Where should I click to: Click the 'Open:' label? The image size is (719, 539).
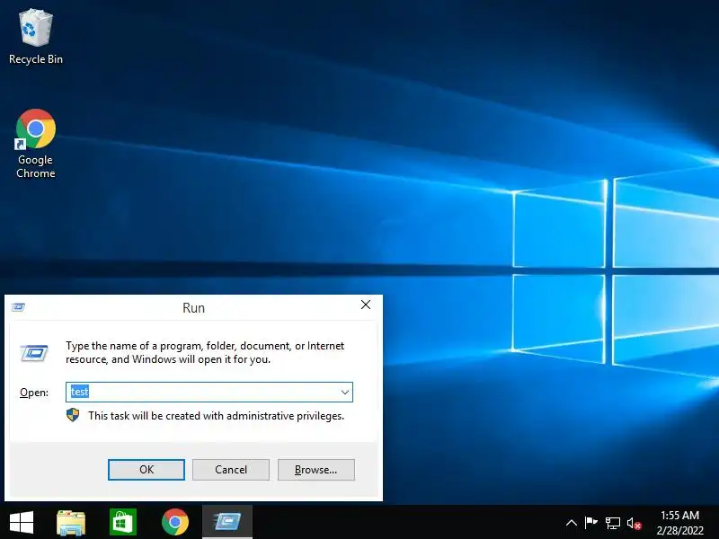pos(34,393)
